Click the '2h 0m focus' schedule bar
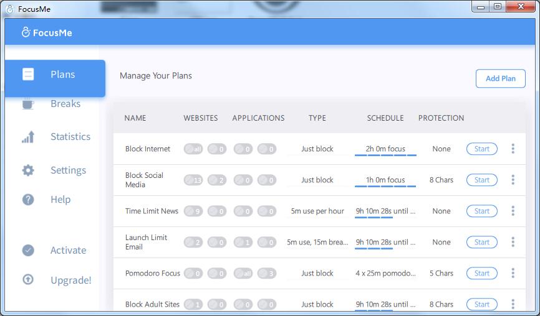This screenshot has width=540, height=316. point(385,150)
